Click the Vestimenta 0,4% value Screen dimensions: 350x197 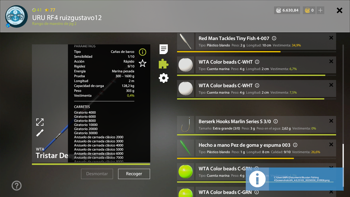(131, 95)
